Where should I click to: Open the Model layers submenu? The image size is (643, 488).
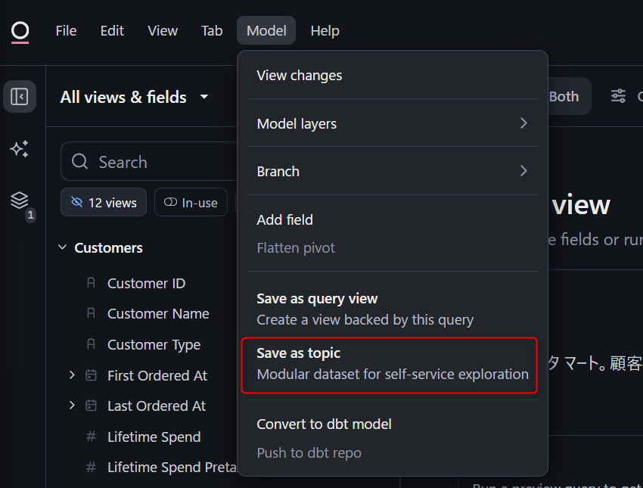(392, 123)
